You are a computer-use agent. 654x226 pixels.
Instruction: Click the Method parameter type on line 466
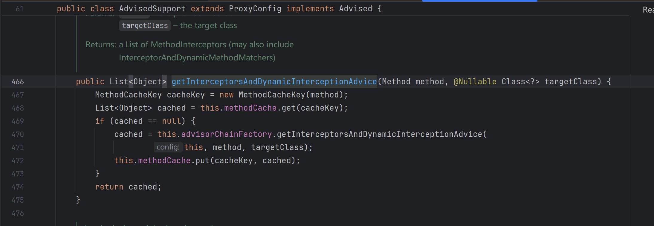point(396,82)
